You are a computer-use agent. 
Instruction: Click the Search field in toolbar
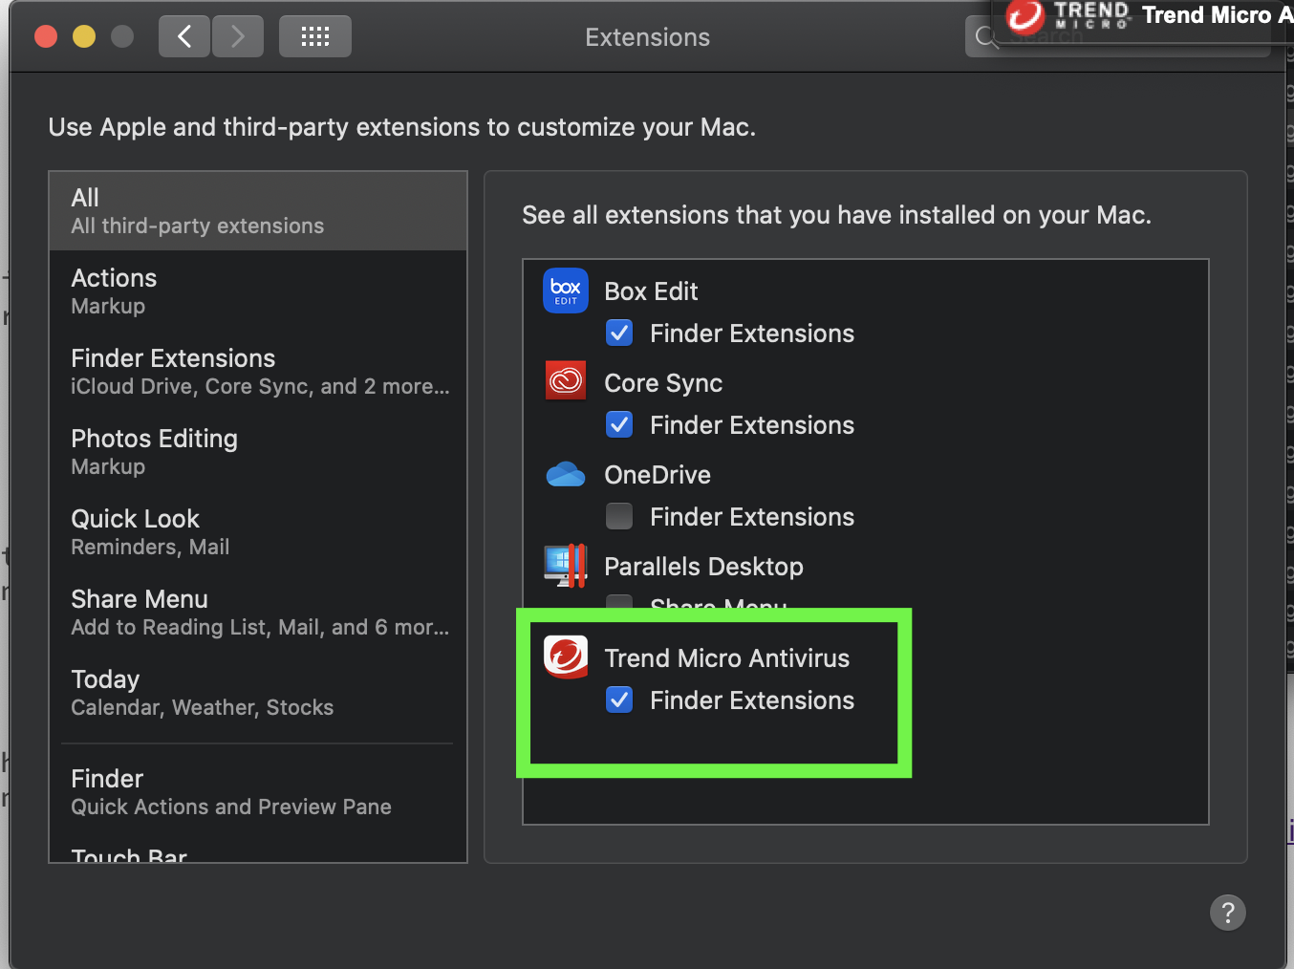tap(1118, 37)
